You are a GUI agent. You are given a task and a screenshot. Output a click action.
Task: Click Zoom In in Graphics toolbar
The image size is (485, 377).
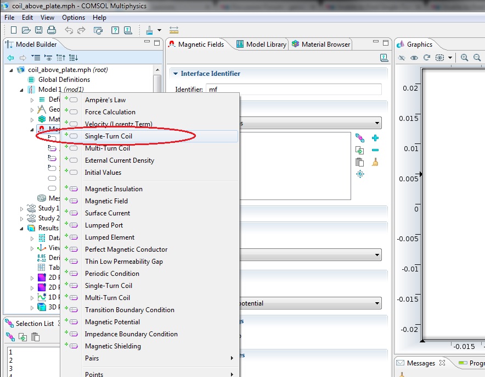click(x=465, y=58)
